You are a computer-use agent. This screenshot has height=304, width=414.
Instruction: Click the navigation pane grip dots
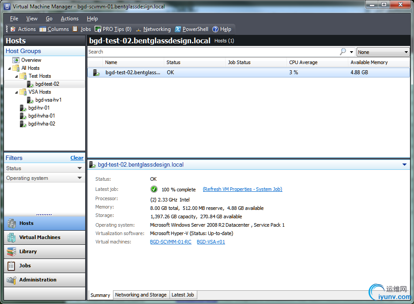[44, 215]
